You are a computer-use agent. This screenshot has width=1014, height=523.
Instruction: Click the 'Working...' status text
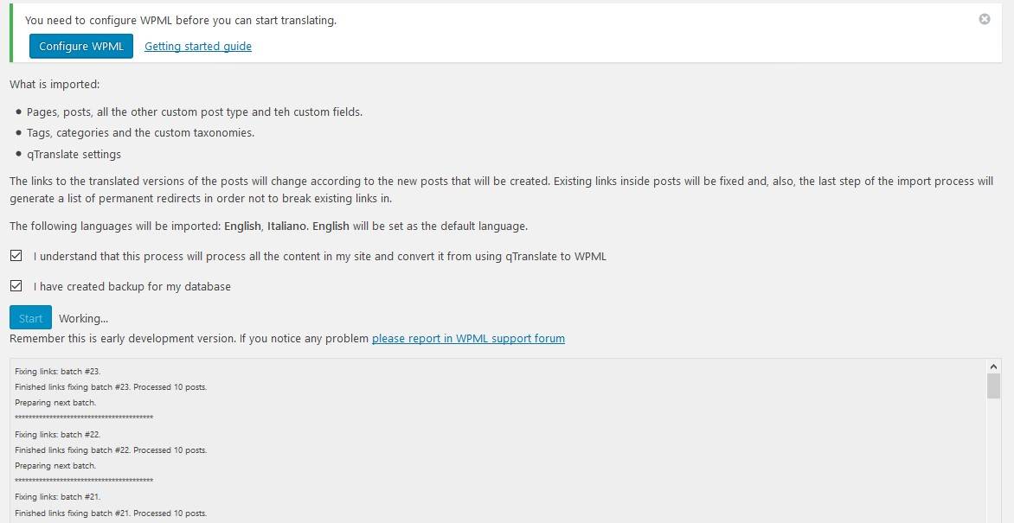pyautogui.click(x=83, y=318)
